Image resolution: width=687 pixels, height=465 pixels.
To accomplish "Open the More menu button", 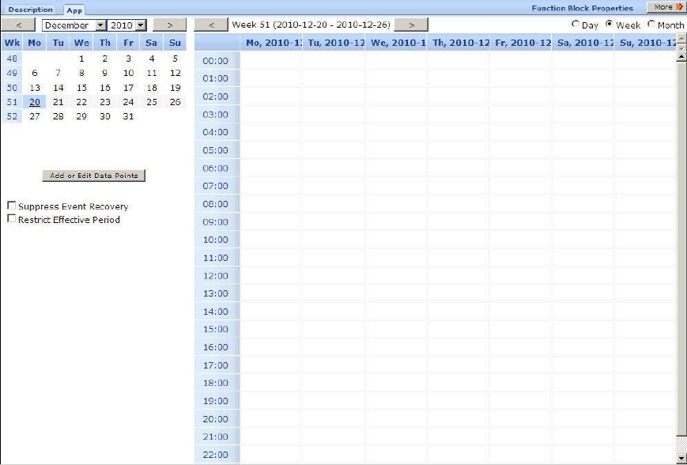I will [x=666, y=7].
